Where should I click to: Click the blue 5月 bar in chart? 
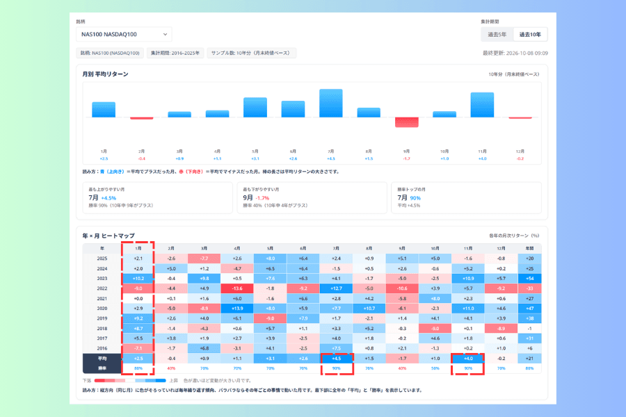[x=255, y=107]
